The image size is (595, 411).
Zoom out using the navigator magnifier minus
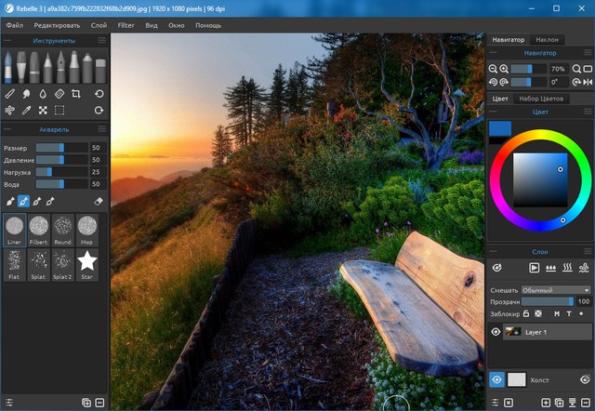[x=493, y=69]
